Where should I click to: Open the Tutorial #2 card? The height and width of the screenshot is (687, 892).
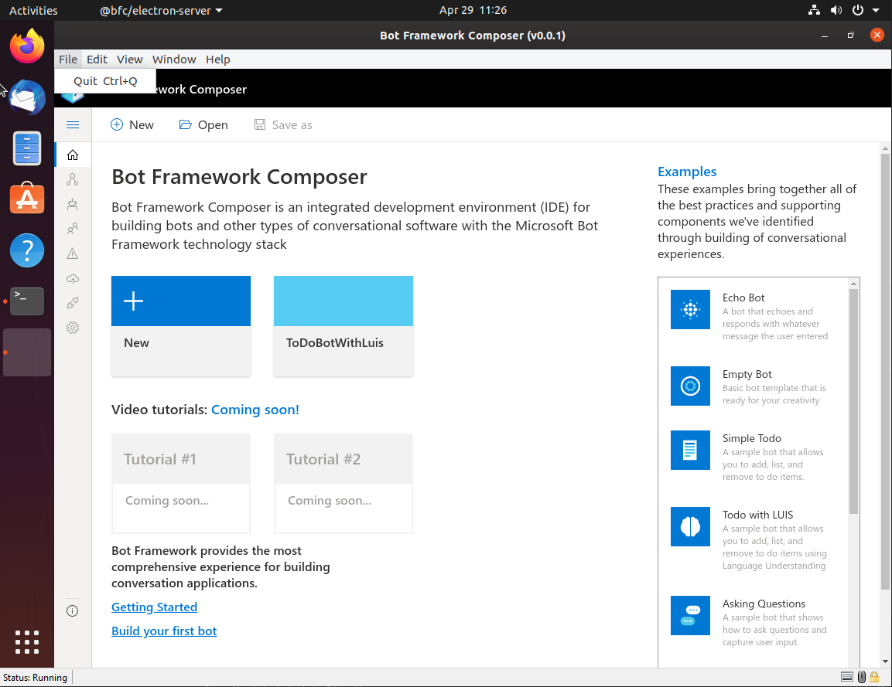(x=343, y=484)
